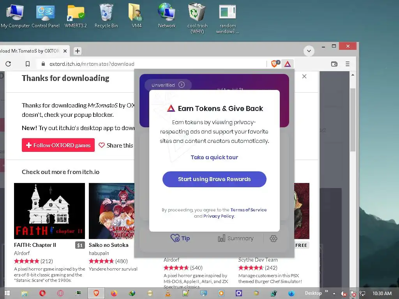Image resolution: width=399 pixels, height=299 pixels.
Task: Click the scrollbar up arrow
Action: [x=353, y=75]
